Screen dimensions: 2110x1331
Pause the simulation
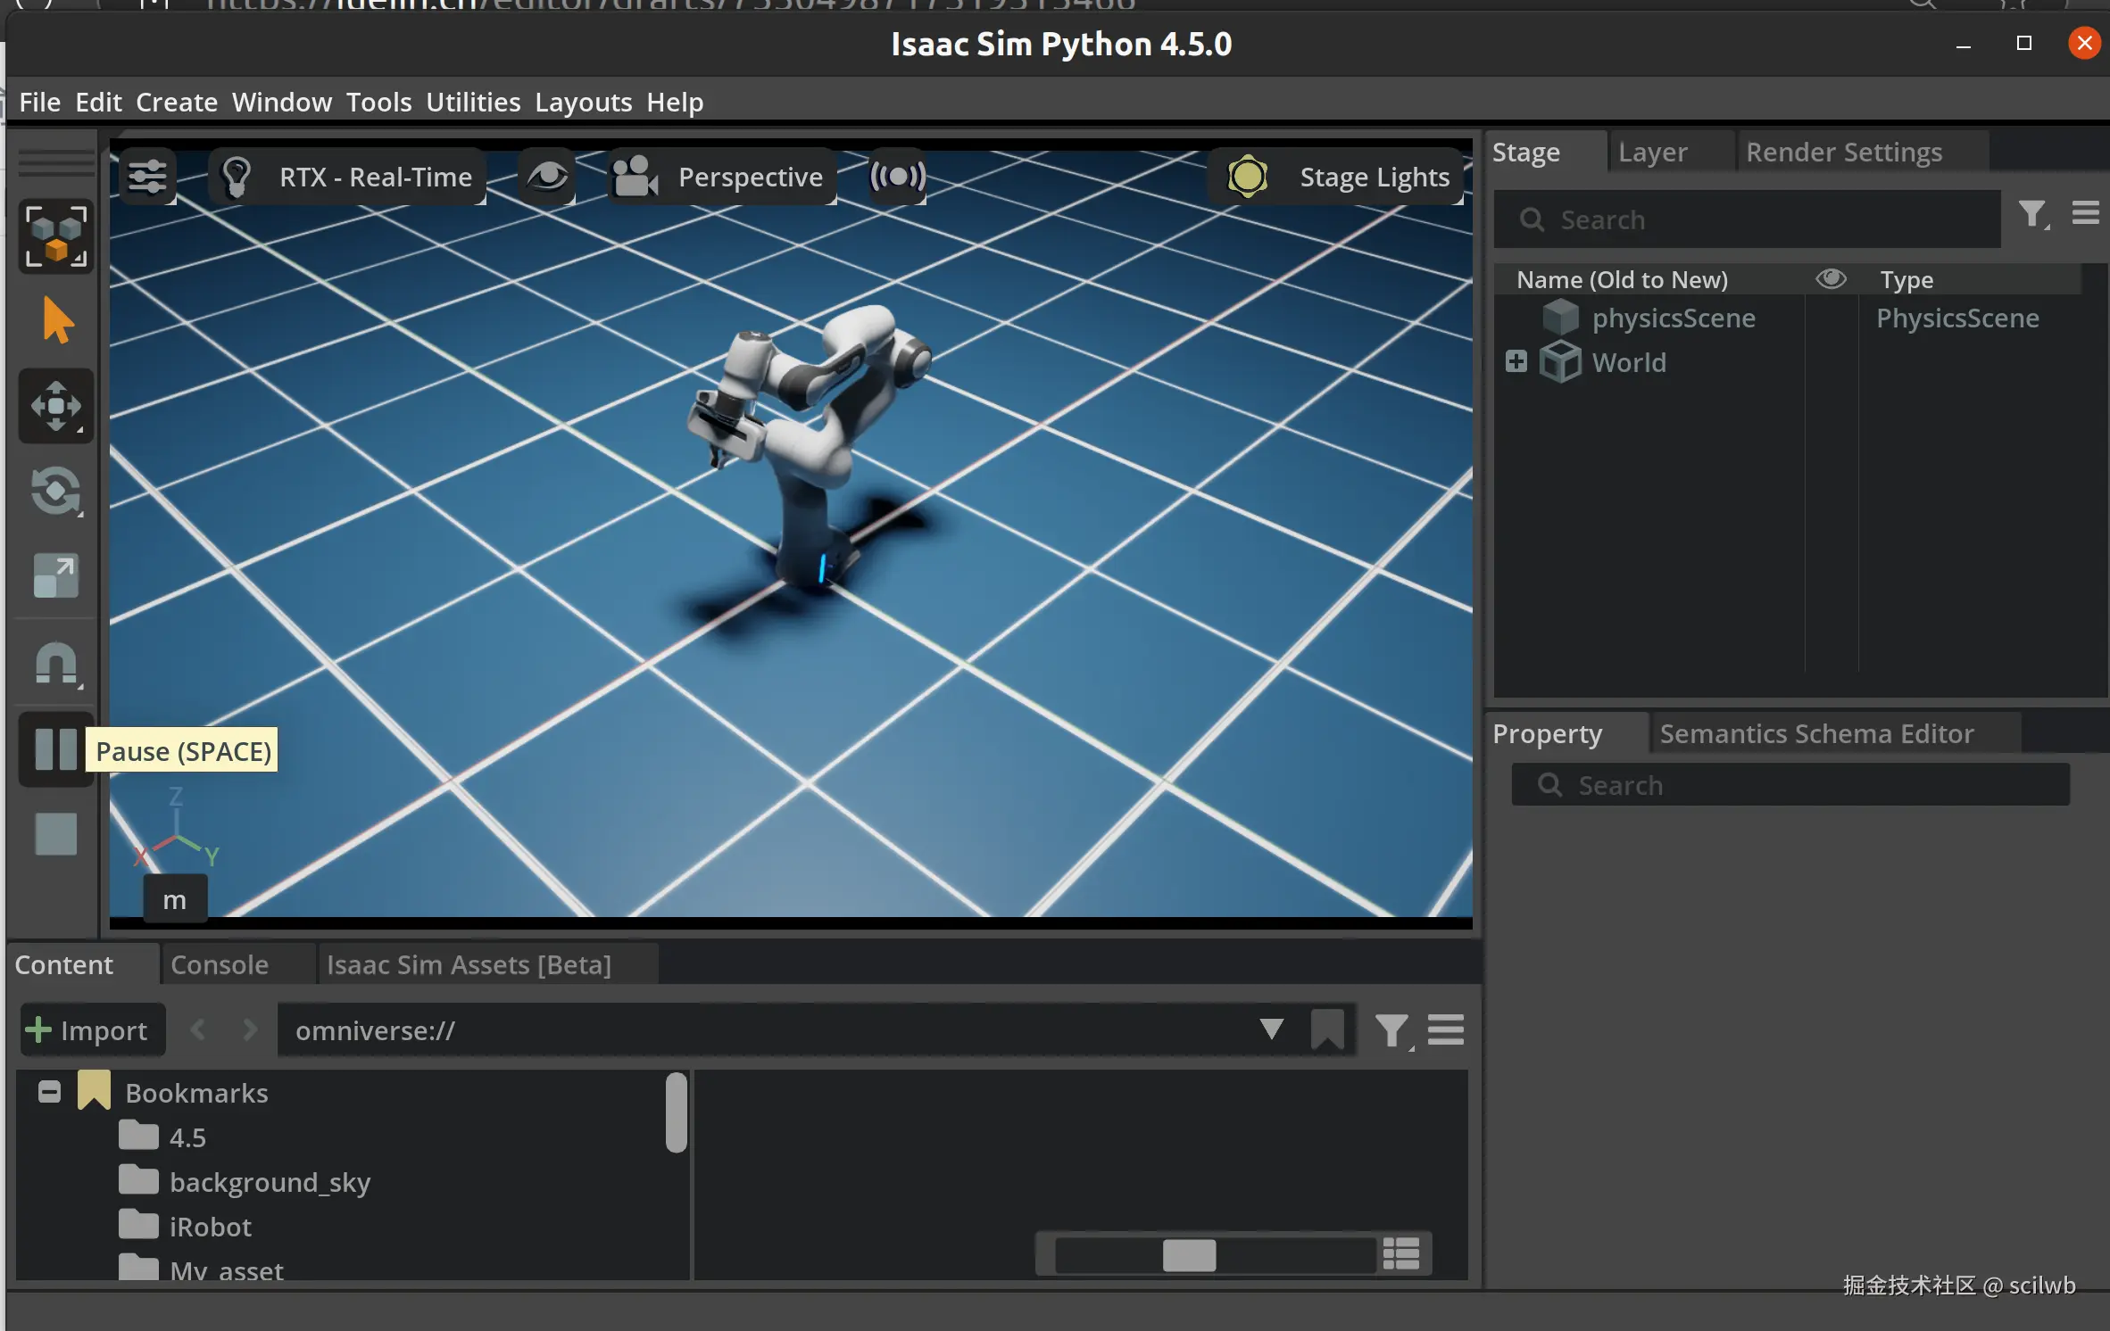click(x=56, y=749)
